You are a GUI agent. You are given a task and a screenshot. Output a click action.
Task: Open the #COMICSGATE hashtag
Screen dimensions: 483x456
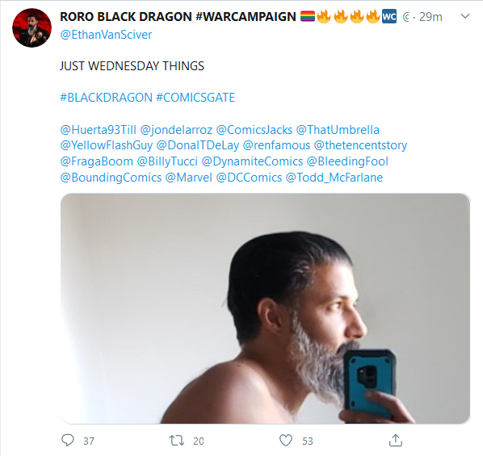(x=195, y=98)
